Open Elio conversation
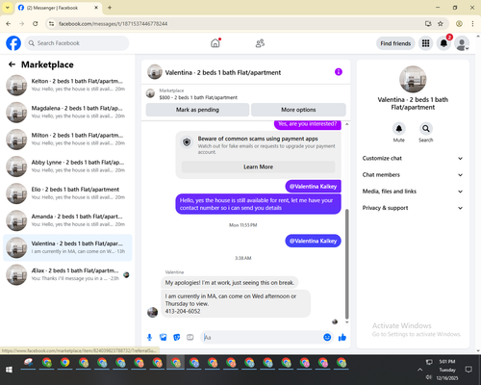The width and height of the screenshot is (481, 385). [67, 193]
